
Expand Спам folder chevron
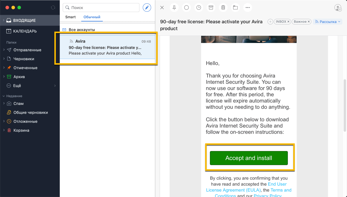(x=4, y=104)
